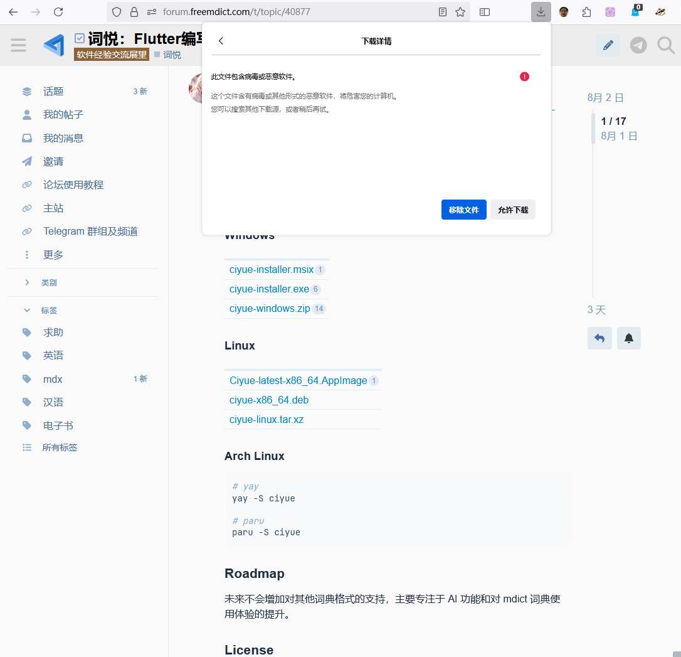Open the forum search magnifier icon

pos(665,45)
